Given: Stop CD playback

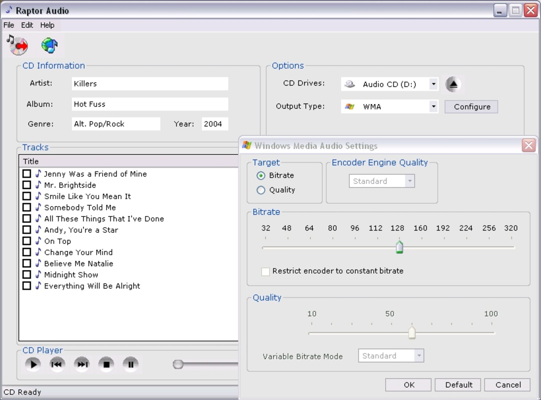Looking at the screenshot, I should tap(106, 364).
